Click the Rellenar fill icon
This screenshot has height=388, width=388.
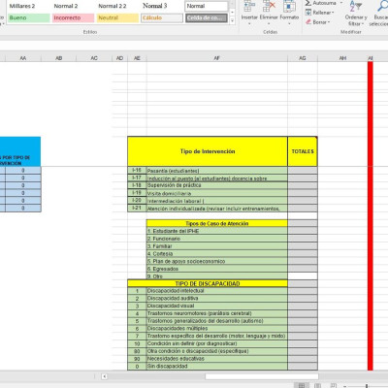click(x=308, y=13)
